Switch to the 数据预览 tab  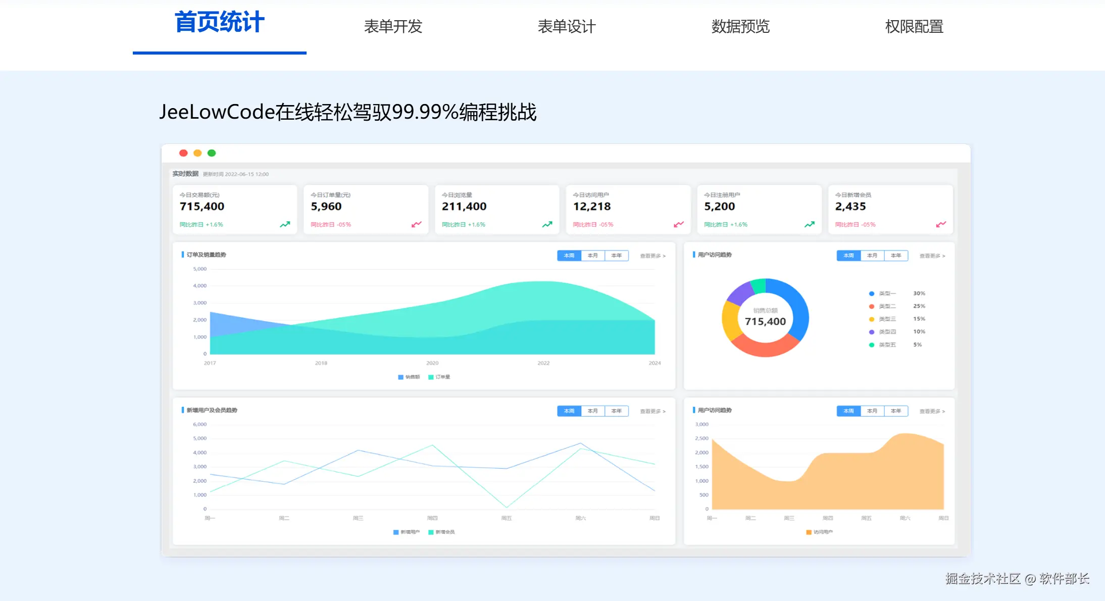[740, 26]
